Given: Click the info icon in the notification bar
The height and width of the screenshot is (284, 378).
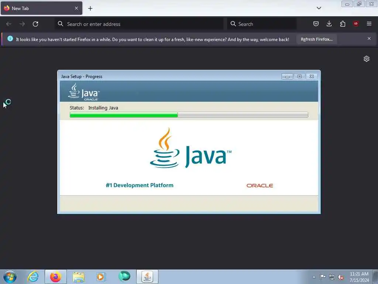Looking at the screenshot, I should pos(10,38).
